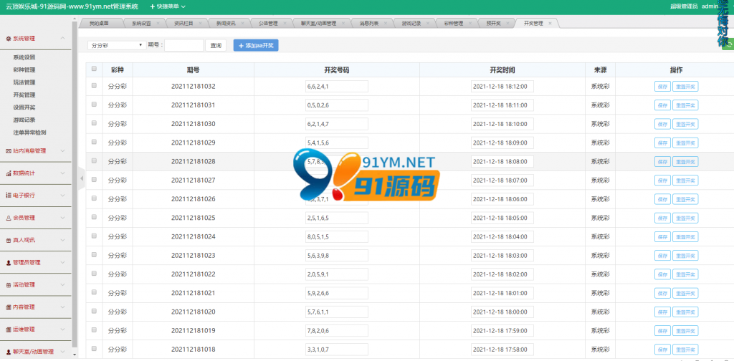The height and width of the screenshot is (361, 734).
Task: Expand the 电子银行 section chevron
Action: 63,196
